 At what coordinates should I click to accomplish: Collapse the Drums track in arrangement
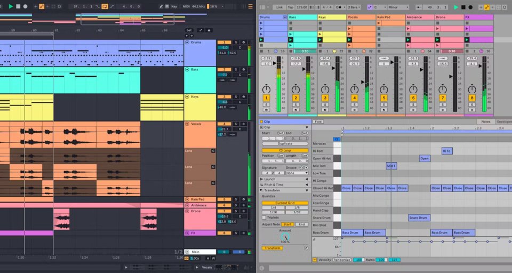tap(187, 43)
